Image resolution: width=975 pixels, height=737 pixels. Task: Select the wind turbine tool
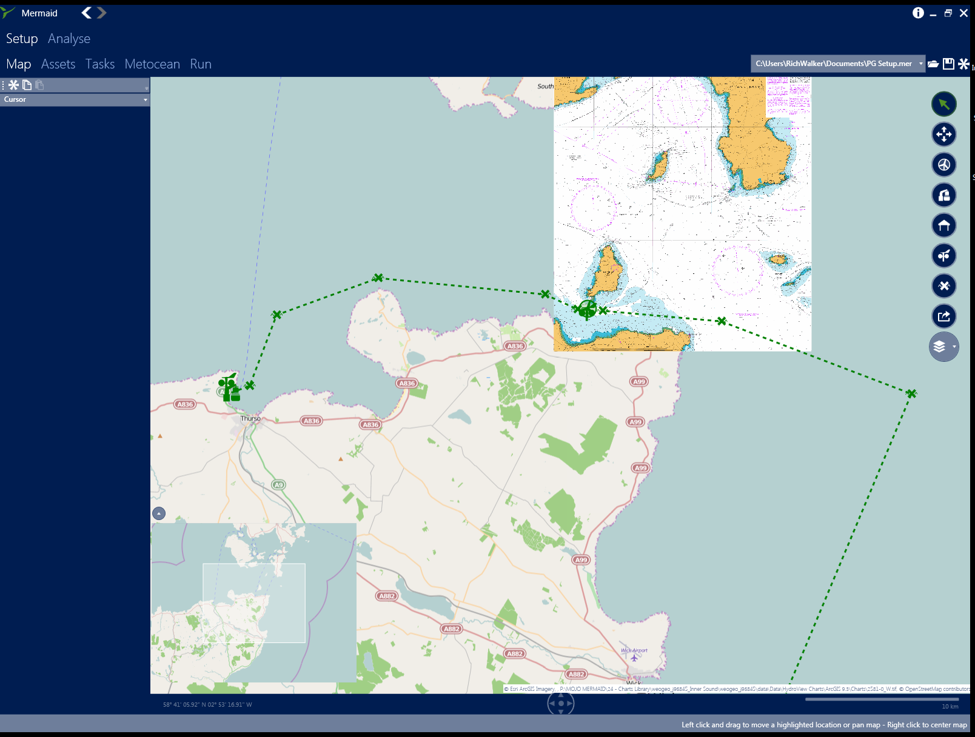tap(943, 255)
